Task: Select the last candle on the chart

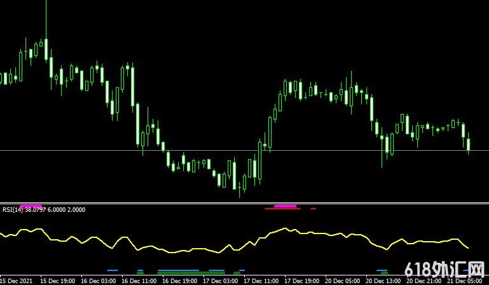Action: coord(469,144)
